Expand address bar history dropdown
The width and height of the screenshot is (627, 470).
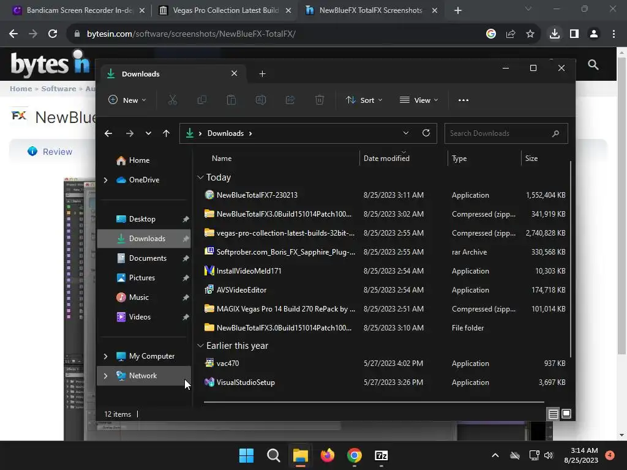(406, 133)
